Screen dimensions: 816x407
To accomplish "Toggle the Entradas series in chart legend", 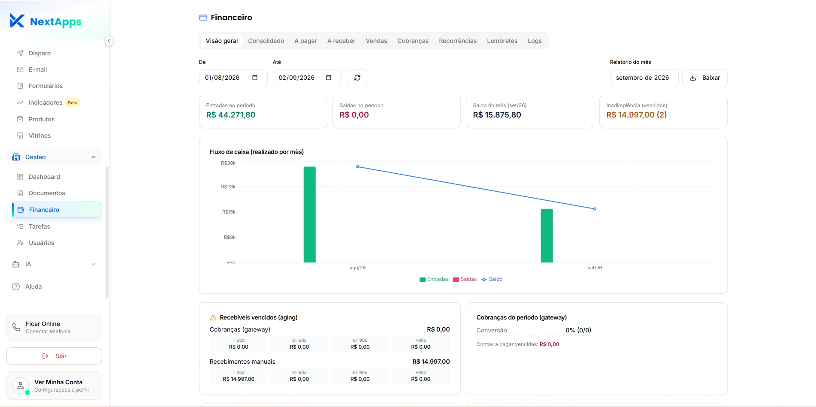I will coord(434,279).
